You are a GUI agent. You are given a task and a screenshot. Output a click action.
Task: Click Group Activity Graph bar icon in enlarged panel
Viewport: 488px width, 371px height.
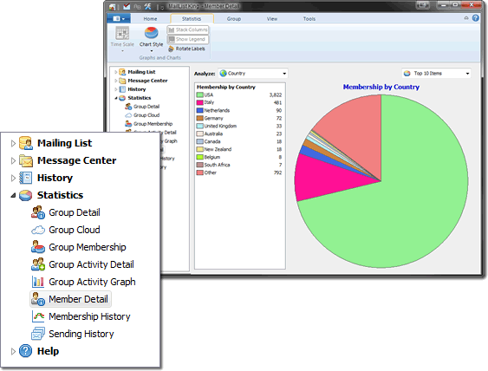pos(38,282)
